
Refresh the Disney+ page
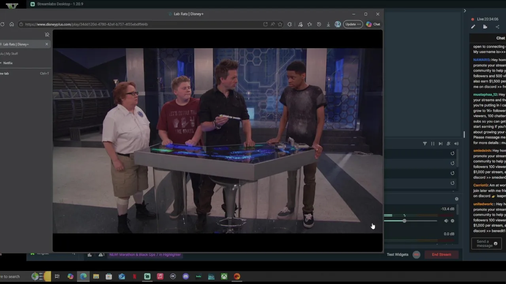(2, 24)
